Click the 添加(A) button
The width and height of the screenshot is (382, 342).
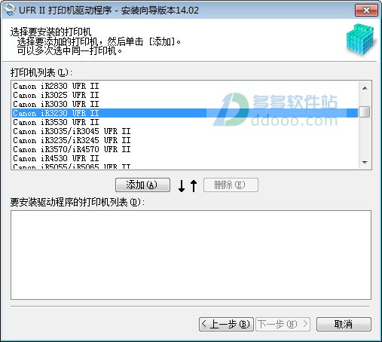(x=142, y=185)
